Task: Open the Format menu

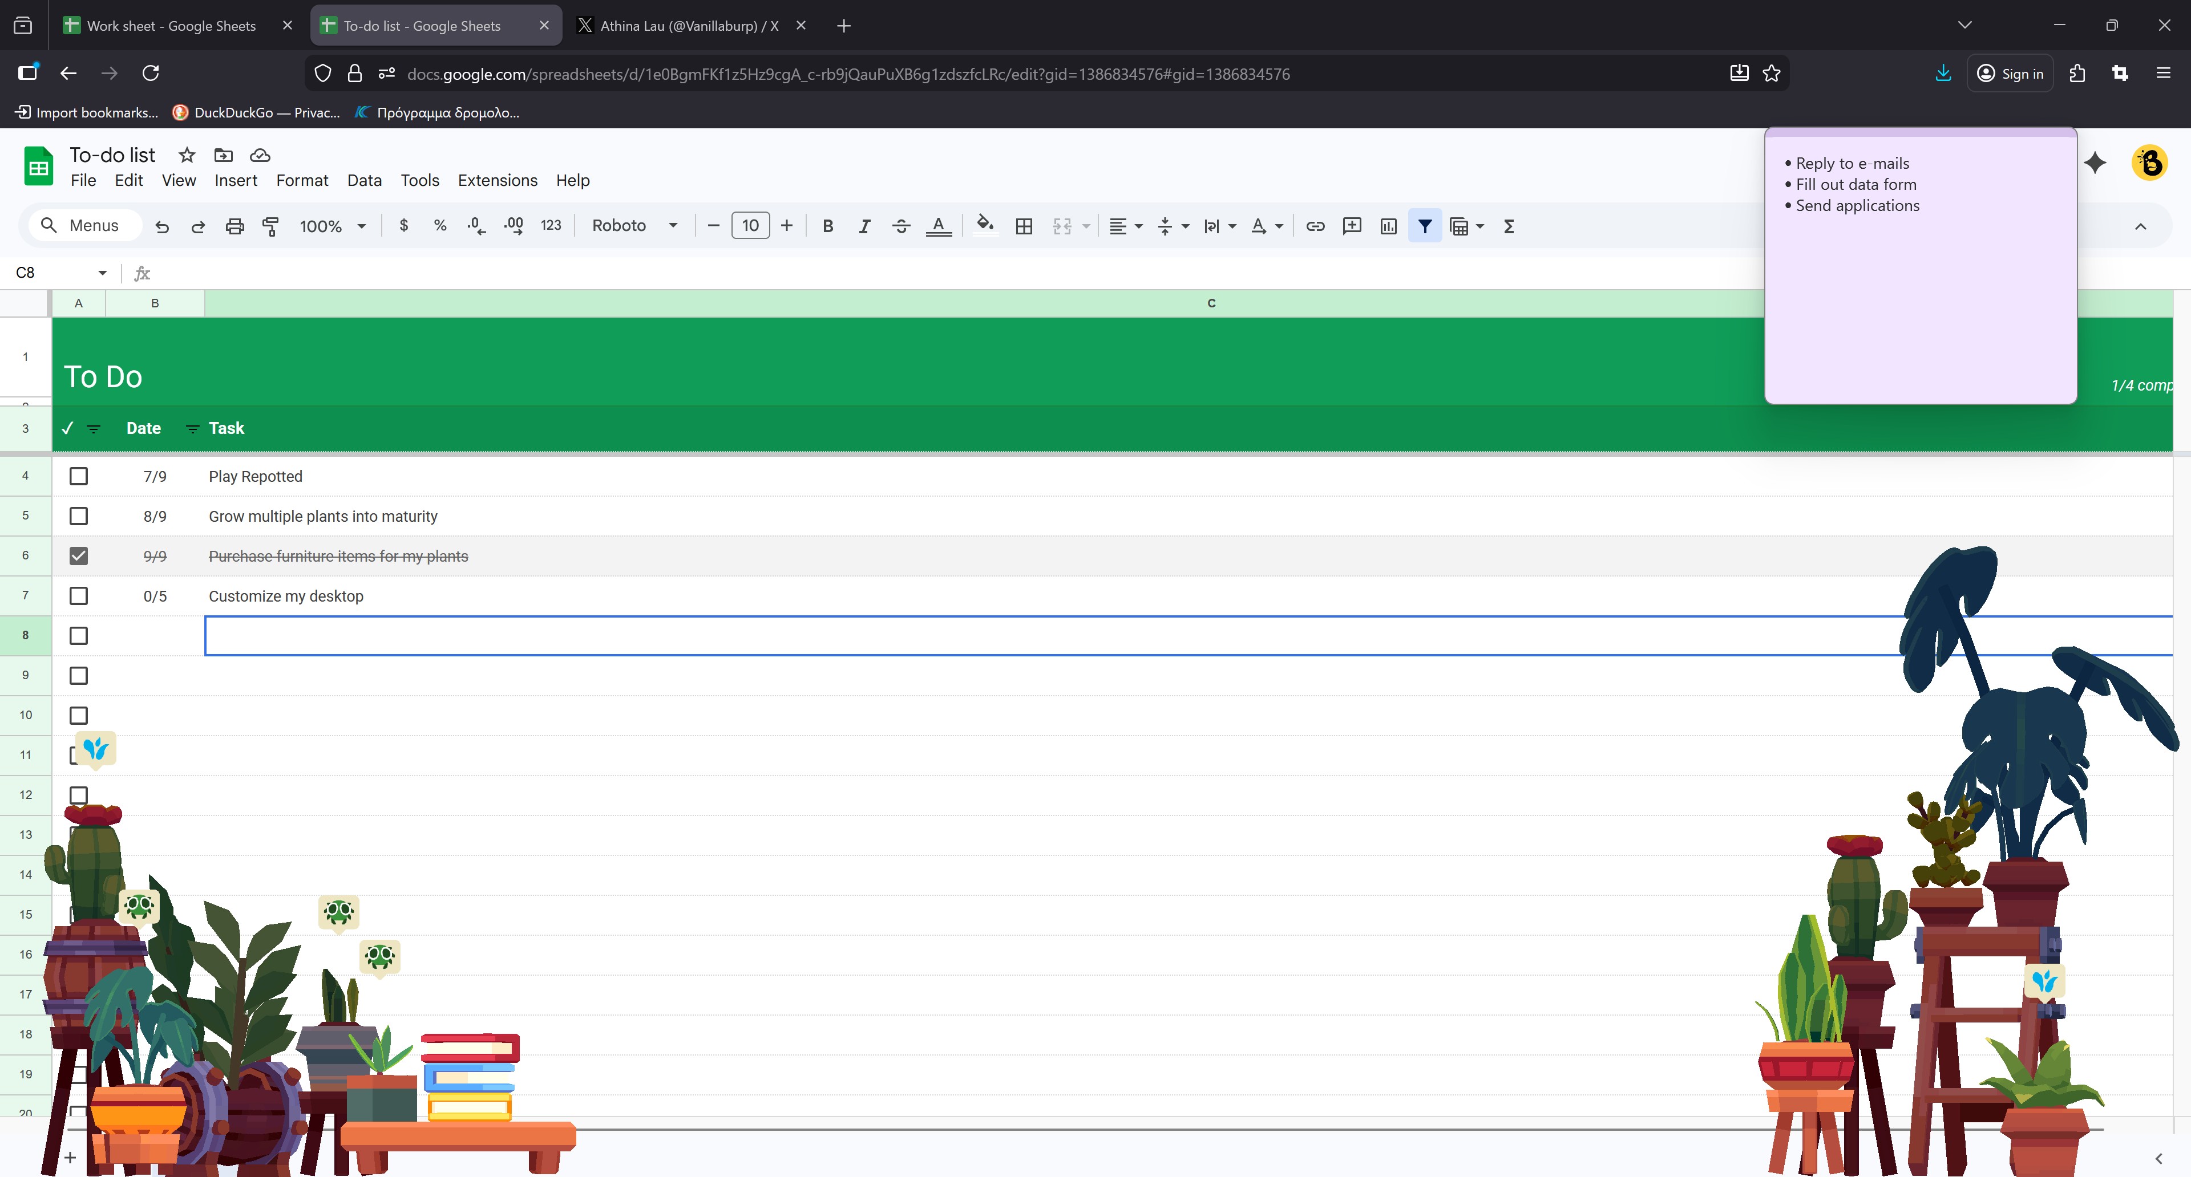Action: [302, 180]
